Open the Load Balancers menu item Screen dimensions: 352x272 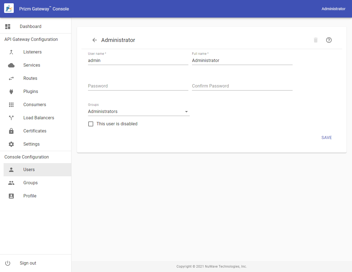38,118
